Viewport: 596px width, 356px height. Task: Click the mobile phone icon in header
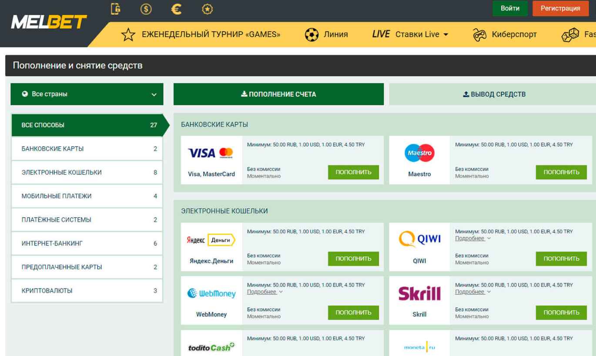tap(116, 9)
